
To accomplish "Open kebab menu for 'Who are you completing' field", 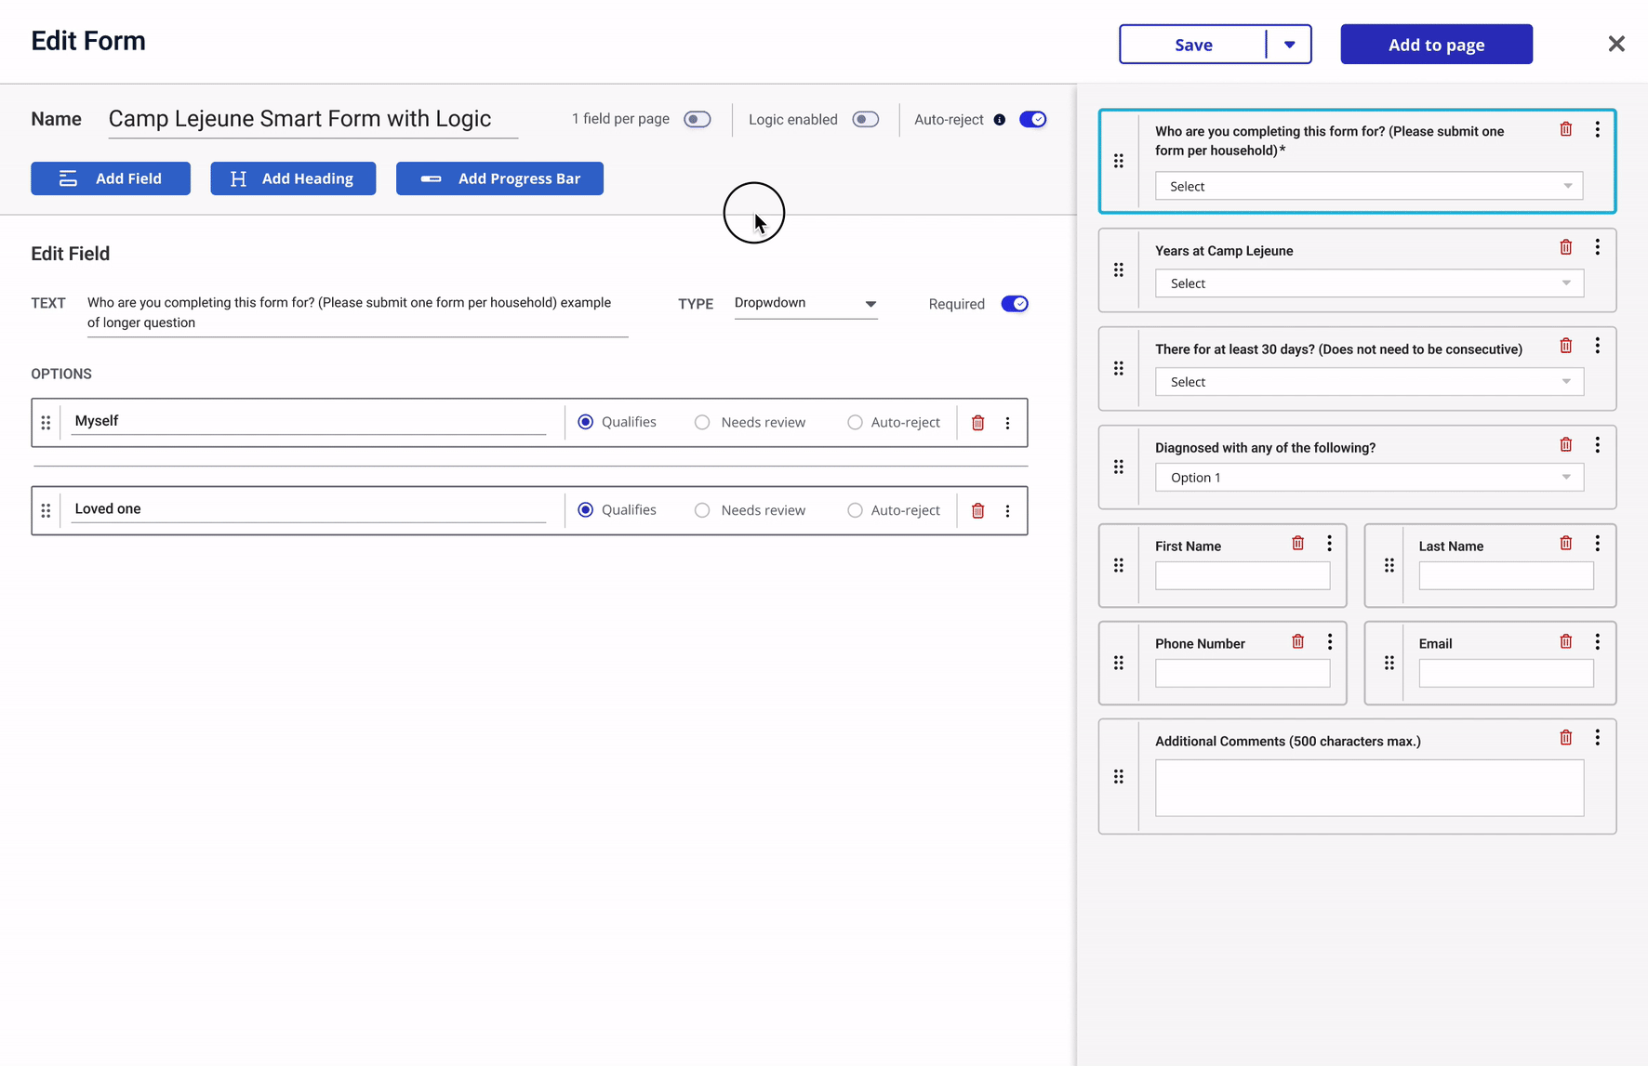I will click(1598, 129).
